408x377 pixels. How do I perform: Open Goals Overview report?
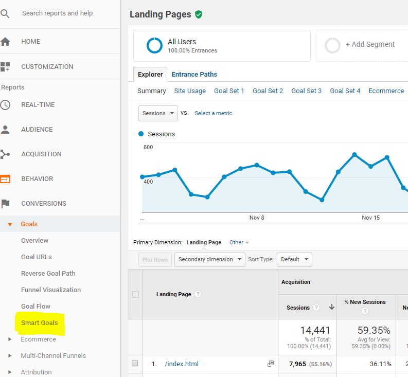tap(34, 241)
